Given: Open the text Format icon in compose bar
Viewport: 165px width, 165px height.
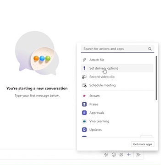Looking at the screenshot, I should 106,154.
